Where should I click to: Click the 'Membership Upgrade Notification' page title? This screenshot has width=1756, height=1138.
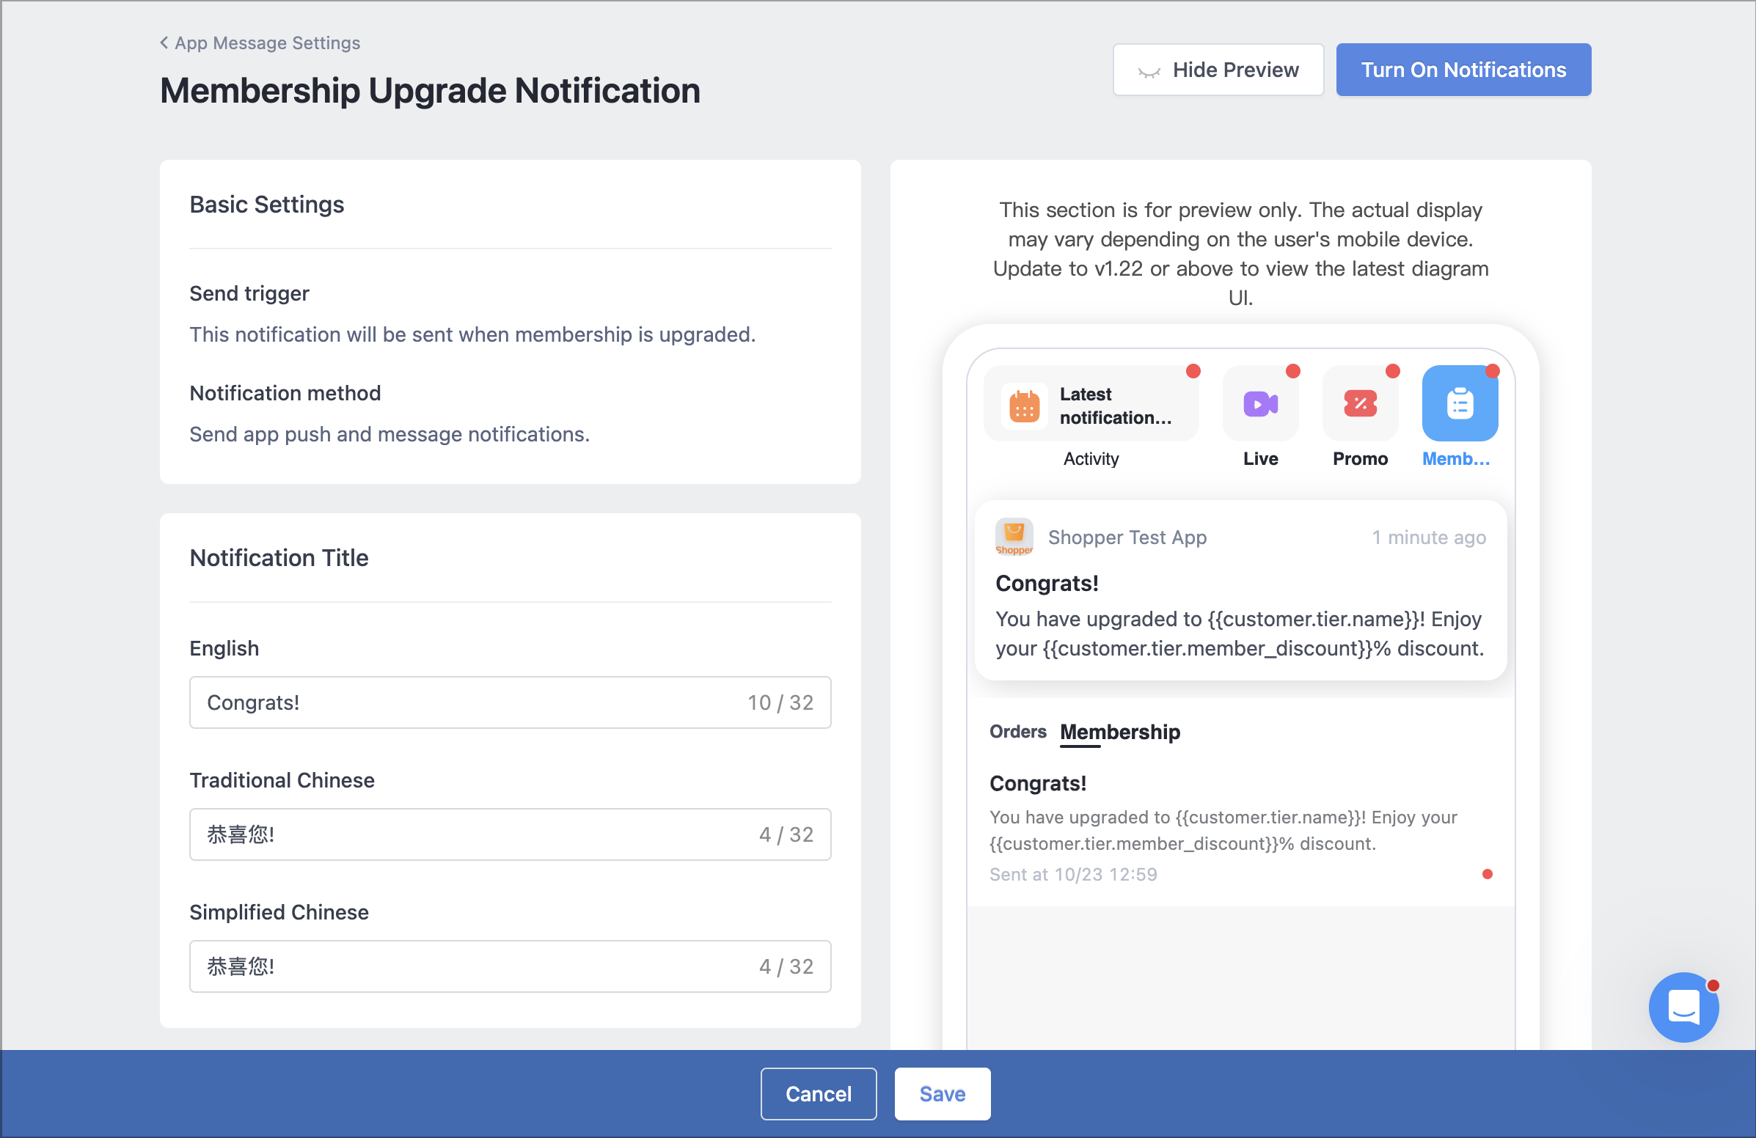430,91
